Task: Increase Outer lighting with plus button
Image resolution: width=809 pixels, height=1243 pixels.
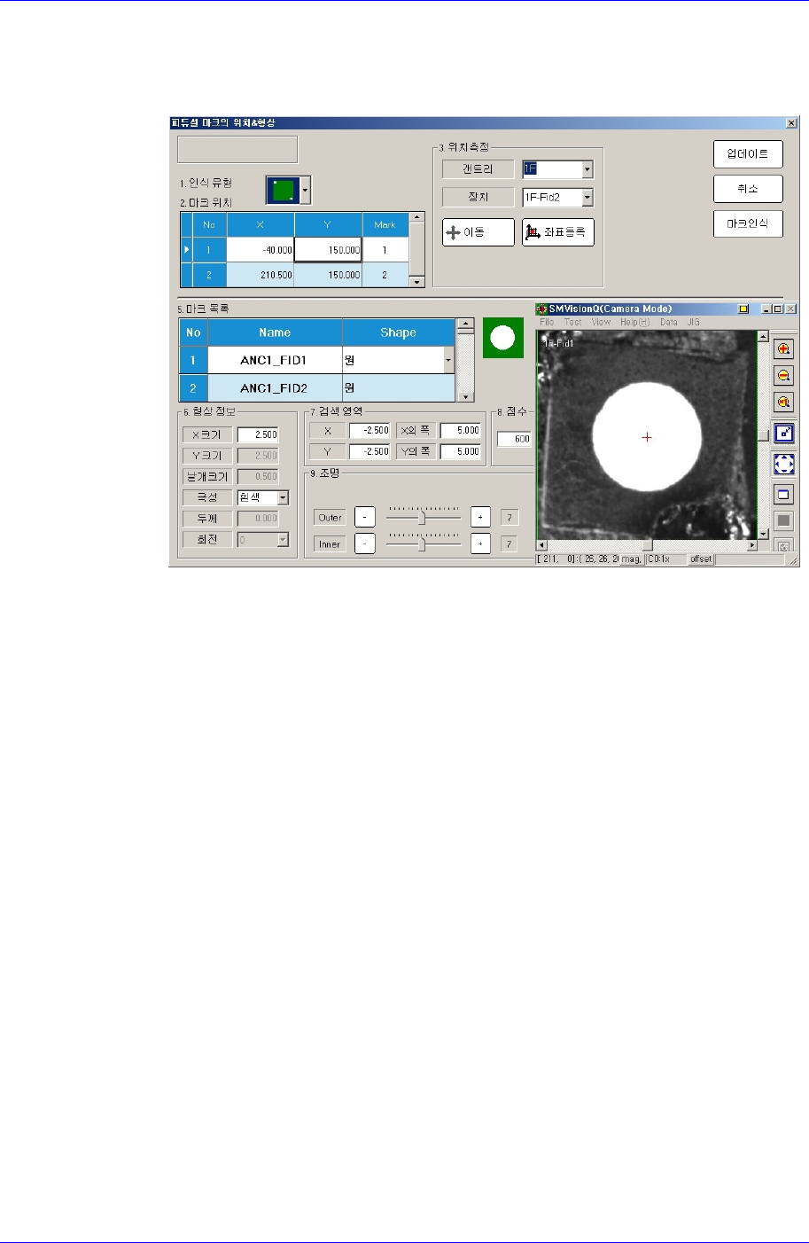Action: [x=480, y=518]
